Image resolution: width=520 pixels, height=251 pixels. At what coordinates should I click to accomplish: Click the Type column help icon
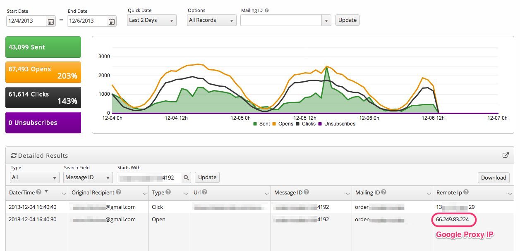[x=168, y=192]
